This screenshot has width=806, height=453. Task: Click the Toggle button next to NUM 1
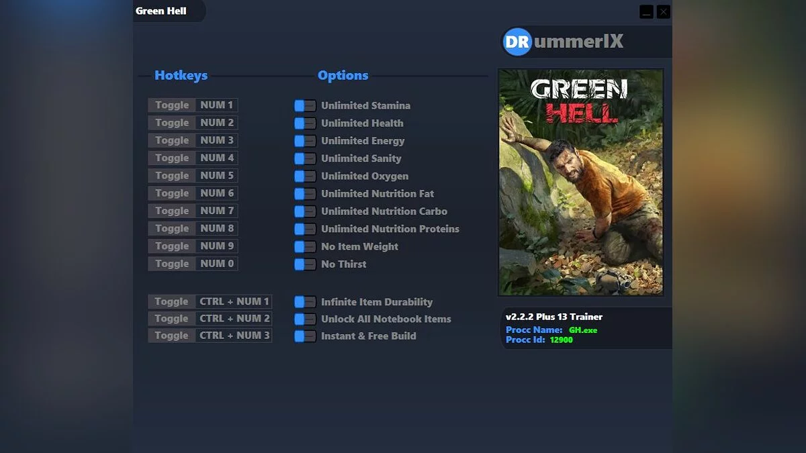click(x=171, y=105)
